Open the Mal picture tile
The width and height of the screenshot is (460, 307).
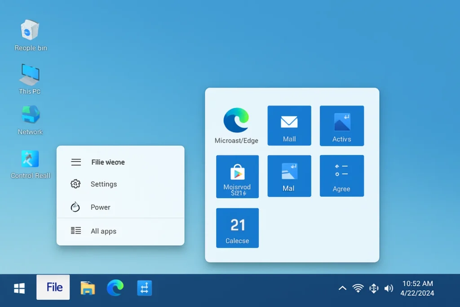tap(289, 176)
